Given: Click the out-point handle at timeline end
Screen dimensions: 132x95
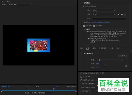Looking at the screenshot, I should [76, 91].
